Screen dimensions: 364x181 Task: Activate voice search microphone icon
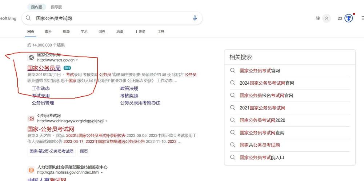tap(195, 18)
